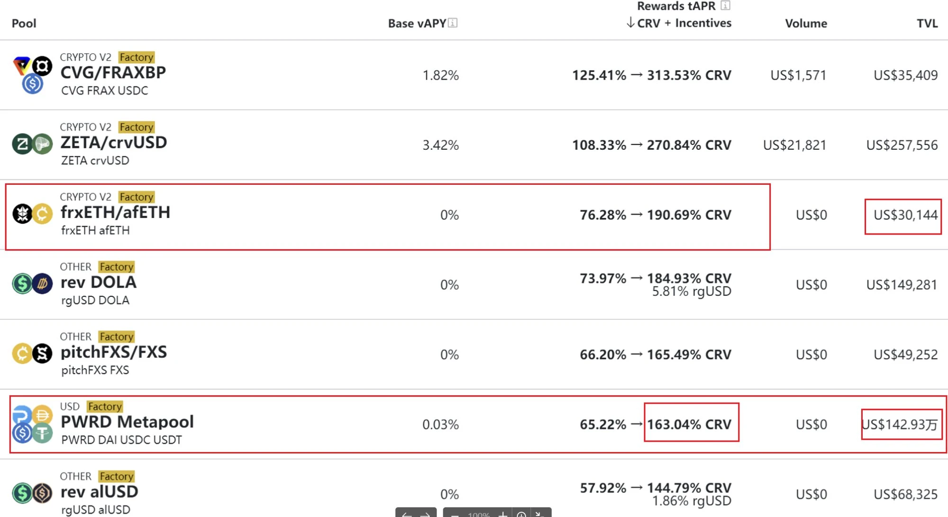Click the pitchFXS/FXS pool token icons
The height and width of the screenshot is (517, 948).
(32, 354)
